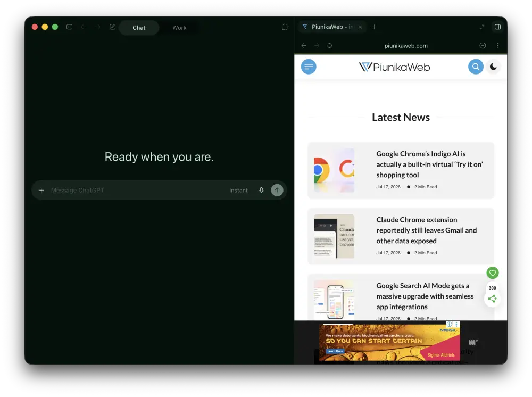The image size is (532, 397).
Task: Click the Latest News heading
Action: click(x=401, y=117)
